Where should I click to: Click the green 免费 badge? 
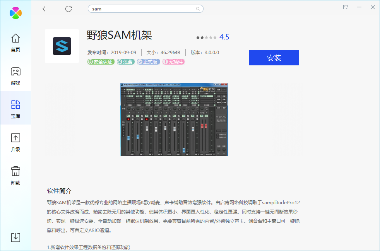coord(125,62)
